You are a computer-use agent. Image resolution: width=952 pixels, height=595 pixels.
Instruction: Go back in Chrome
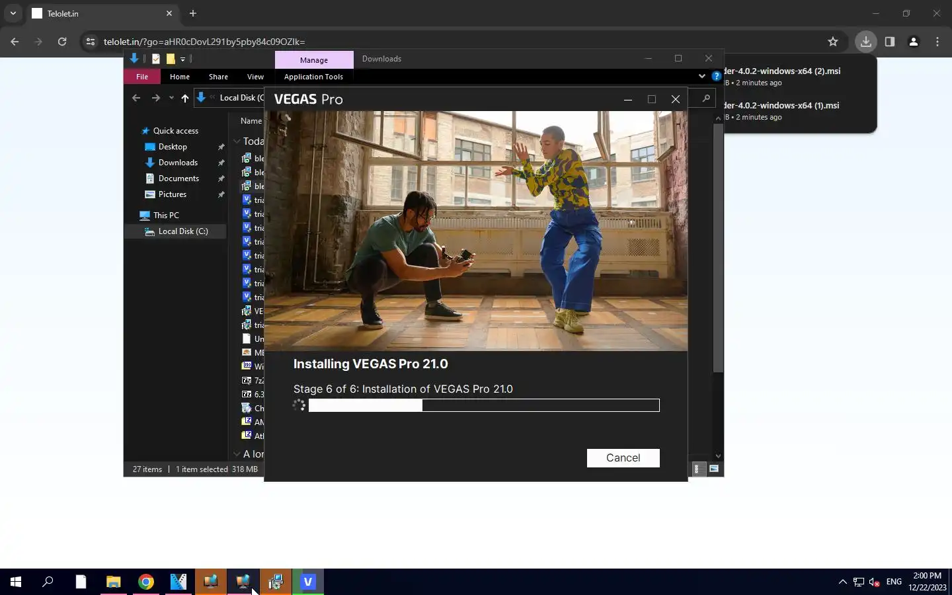[15, 42]
